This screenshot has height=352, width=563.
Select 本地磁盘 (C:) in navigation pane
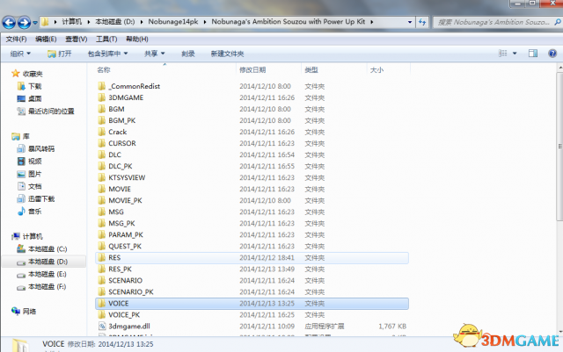tap(48, 249)
